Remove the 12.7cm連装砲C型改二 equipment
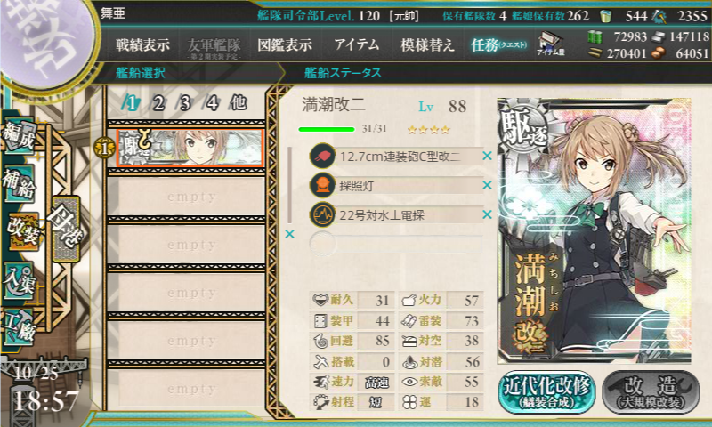Image resolution: width=712 pixels, height=427 pixels. click(487, 156)
